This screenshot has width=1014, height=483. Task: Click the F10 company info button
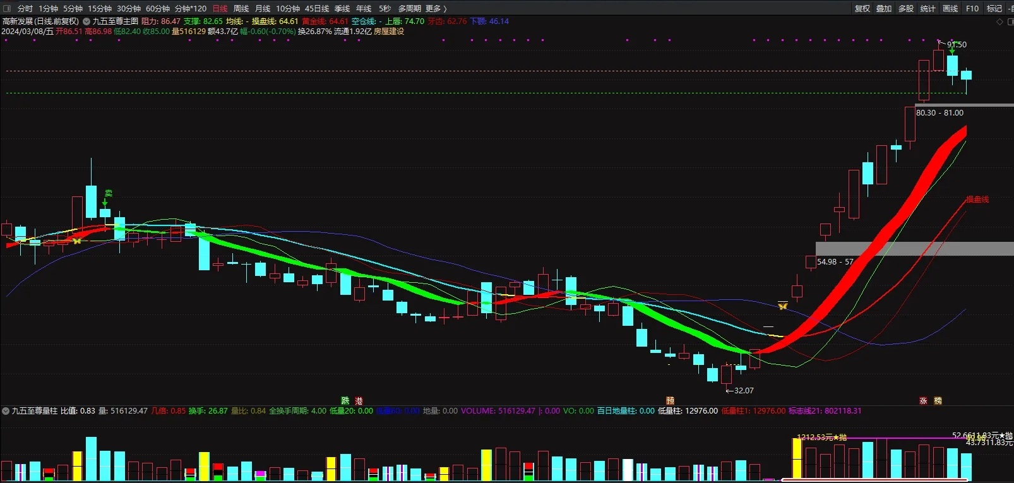click(972, 8)
